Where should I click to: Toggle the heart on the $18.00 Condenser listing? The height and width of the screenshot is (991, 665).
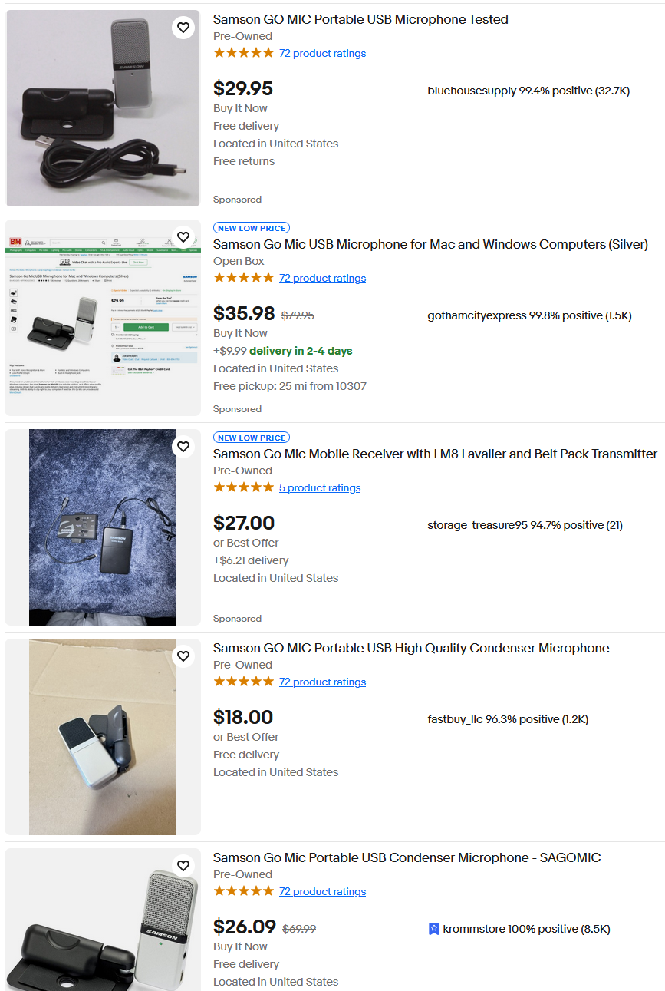click(x=183, y=656)
